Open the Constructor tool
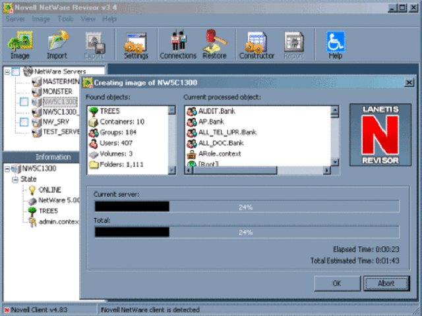This screenshot has width=422, height=316. point(256,45)
